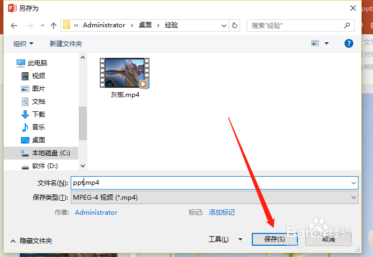Open view options dropdown arrow
The width and height of the screenshot is (373, 257).
click(326, 43)
